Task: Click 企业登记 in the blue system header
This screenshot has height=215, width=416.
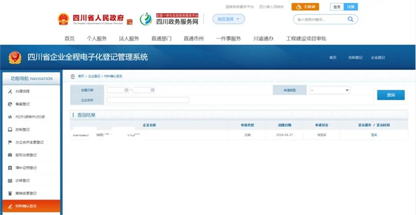Action: click(378, 58)
